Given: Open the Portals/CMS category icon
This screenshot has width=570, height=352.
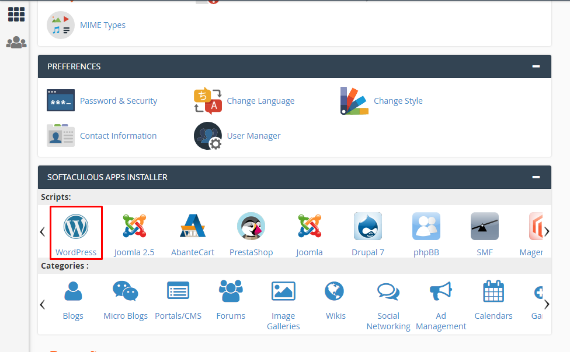Looking at the screenshot, I should 178,291.
